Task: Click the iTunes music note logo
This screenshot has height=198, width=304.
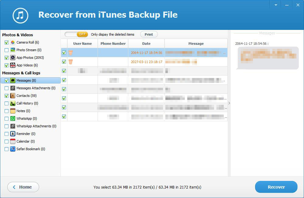Action: pos(20,15)
